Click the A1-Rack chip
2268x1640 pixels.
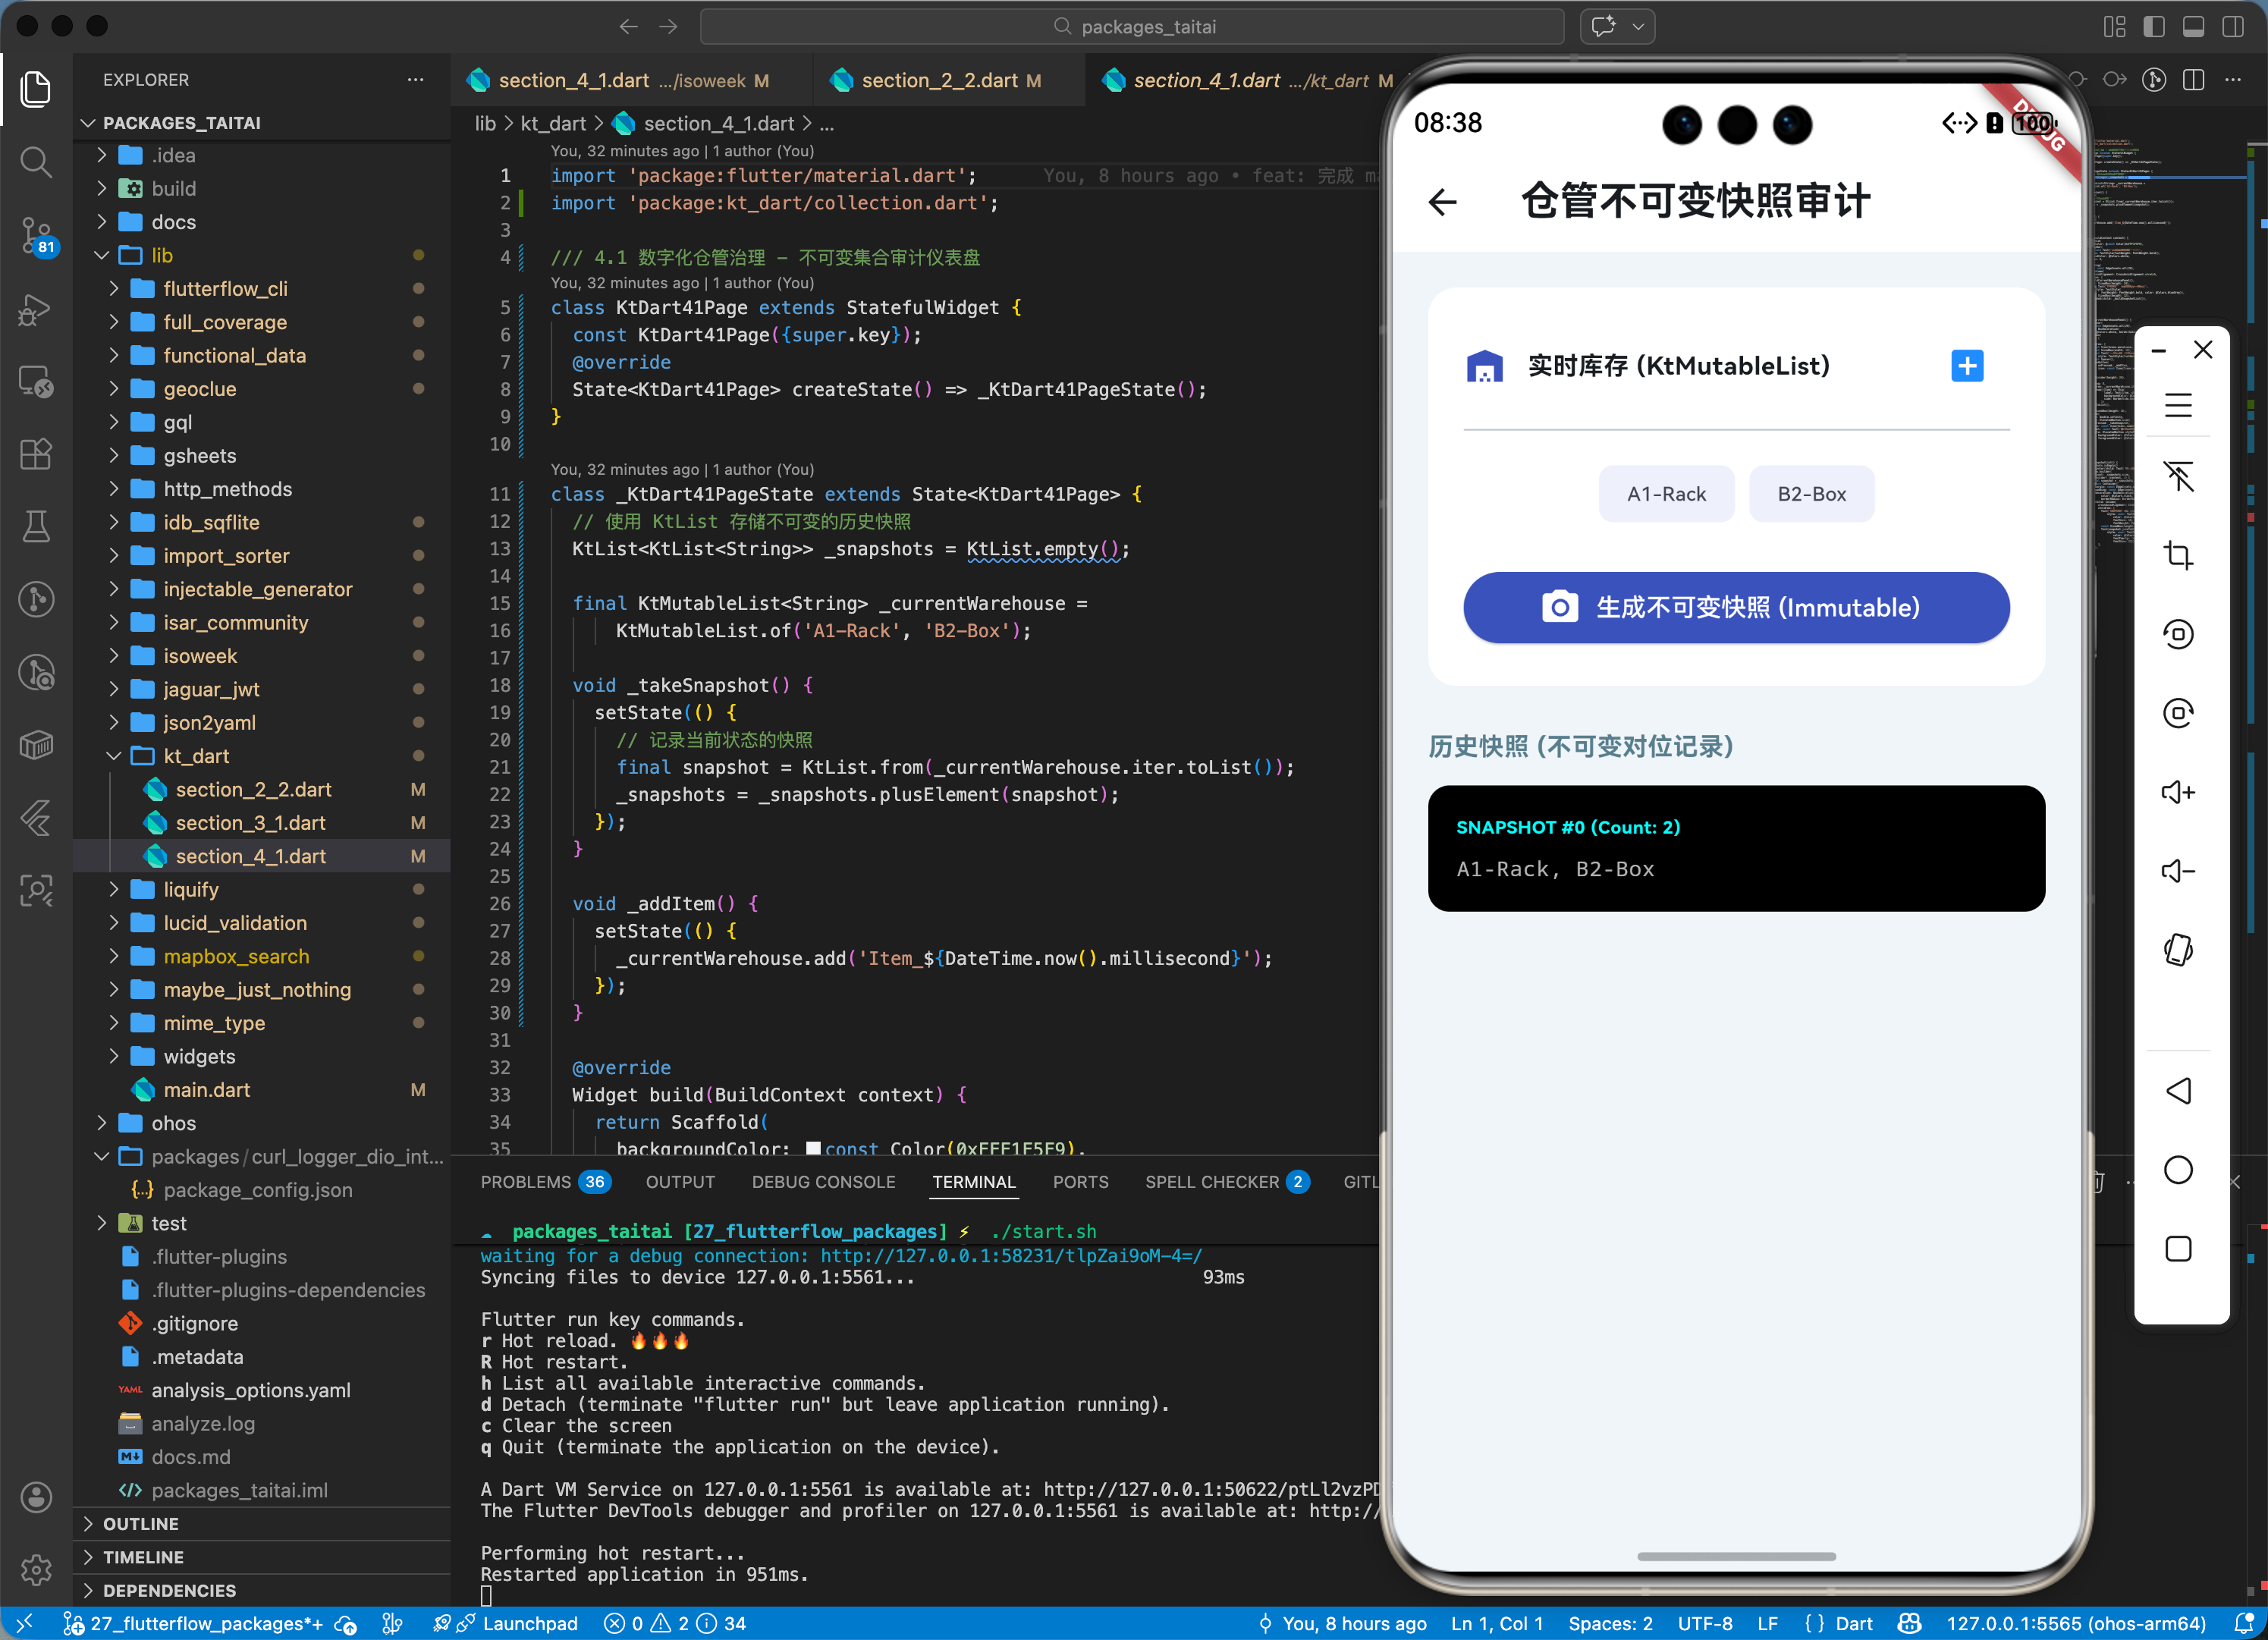click(1666, 494)
